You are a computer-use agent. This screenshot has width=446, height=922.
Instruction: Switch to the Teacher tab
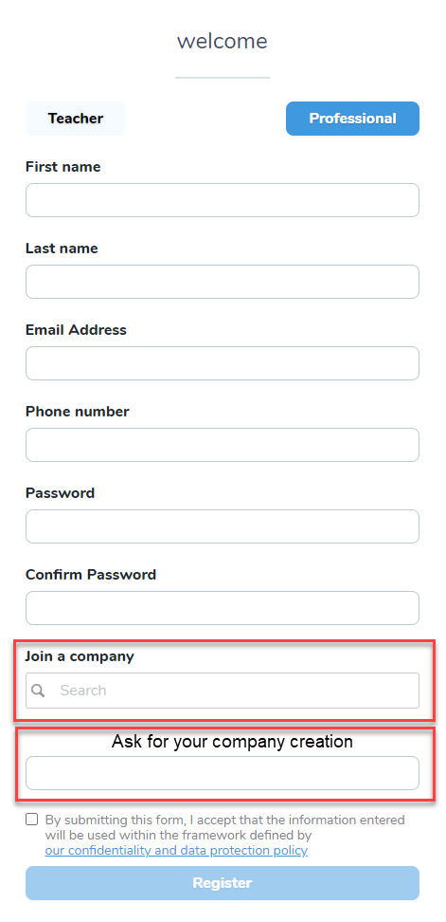pos(76,119)
